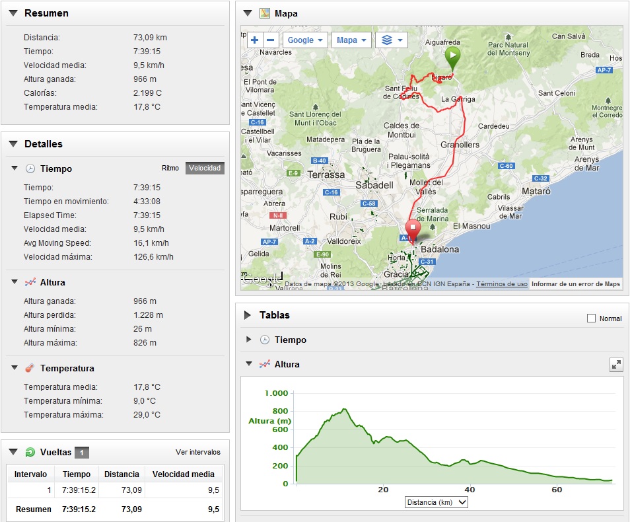Zoom in on the map with plus button
Viewport: 630px width, 522px height.
point(255,40)
